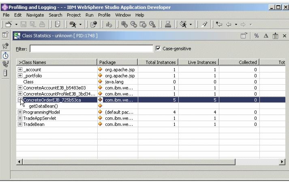
Task: Click the Profile running-man launch icon
Action: [73, 24]
